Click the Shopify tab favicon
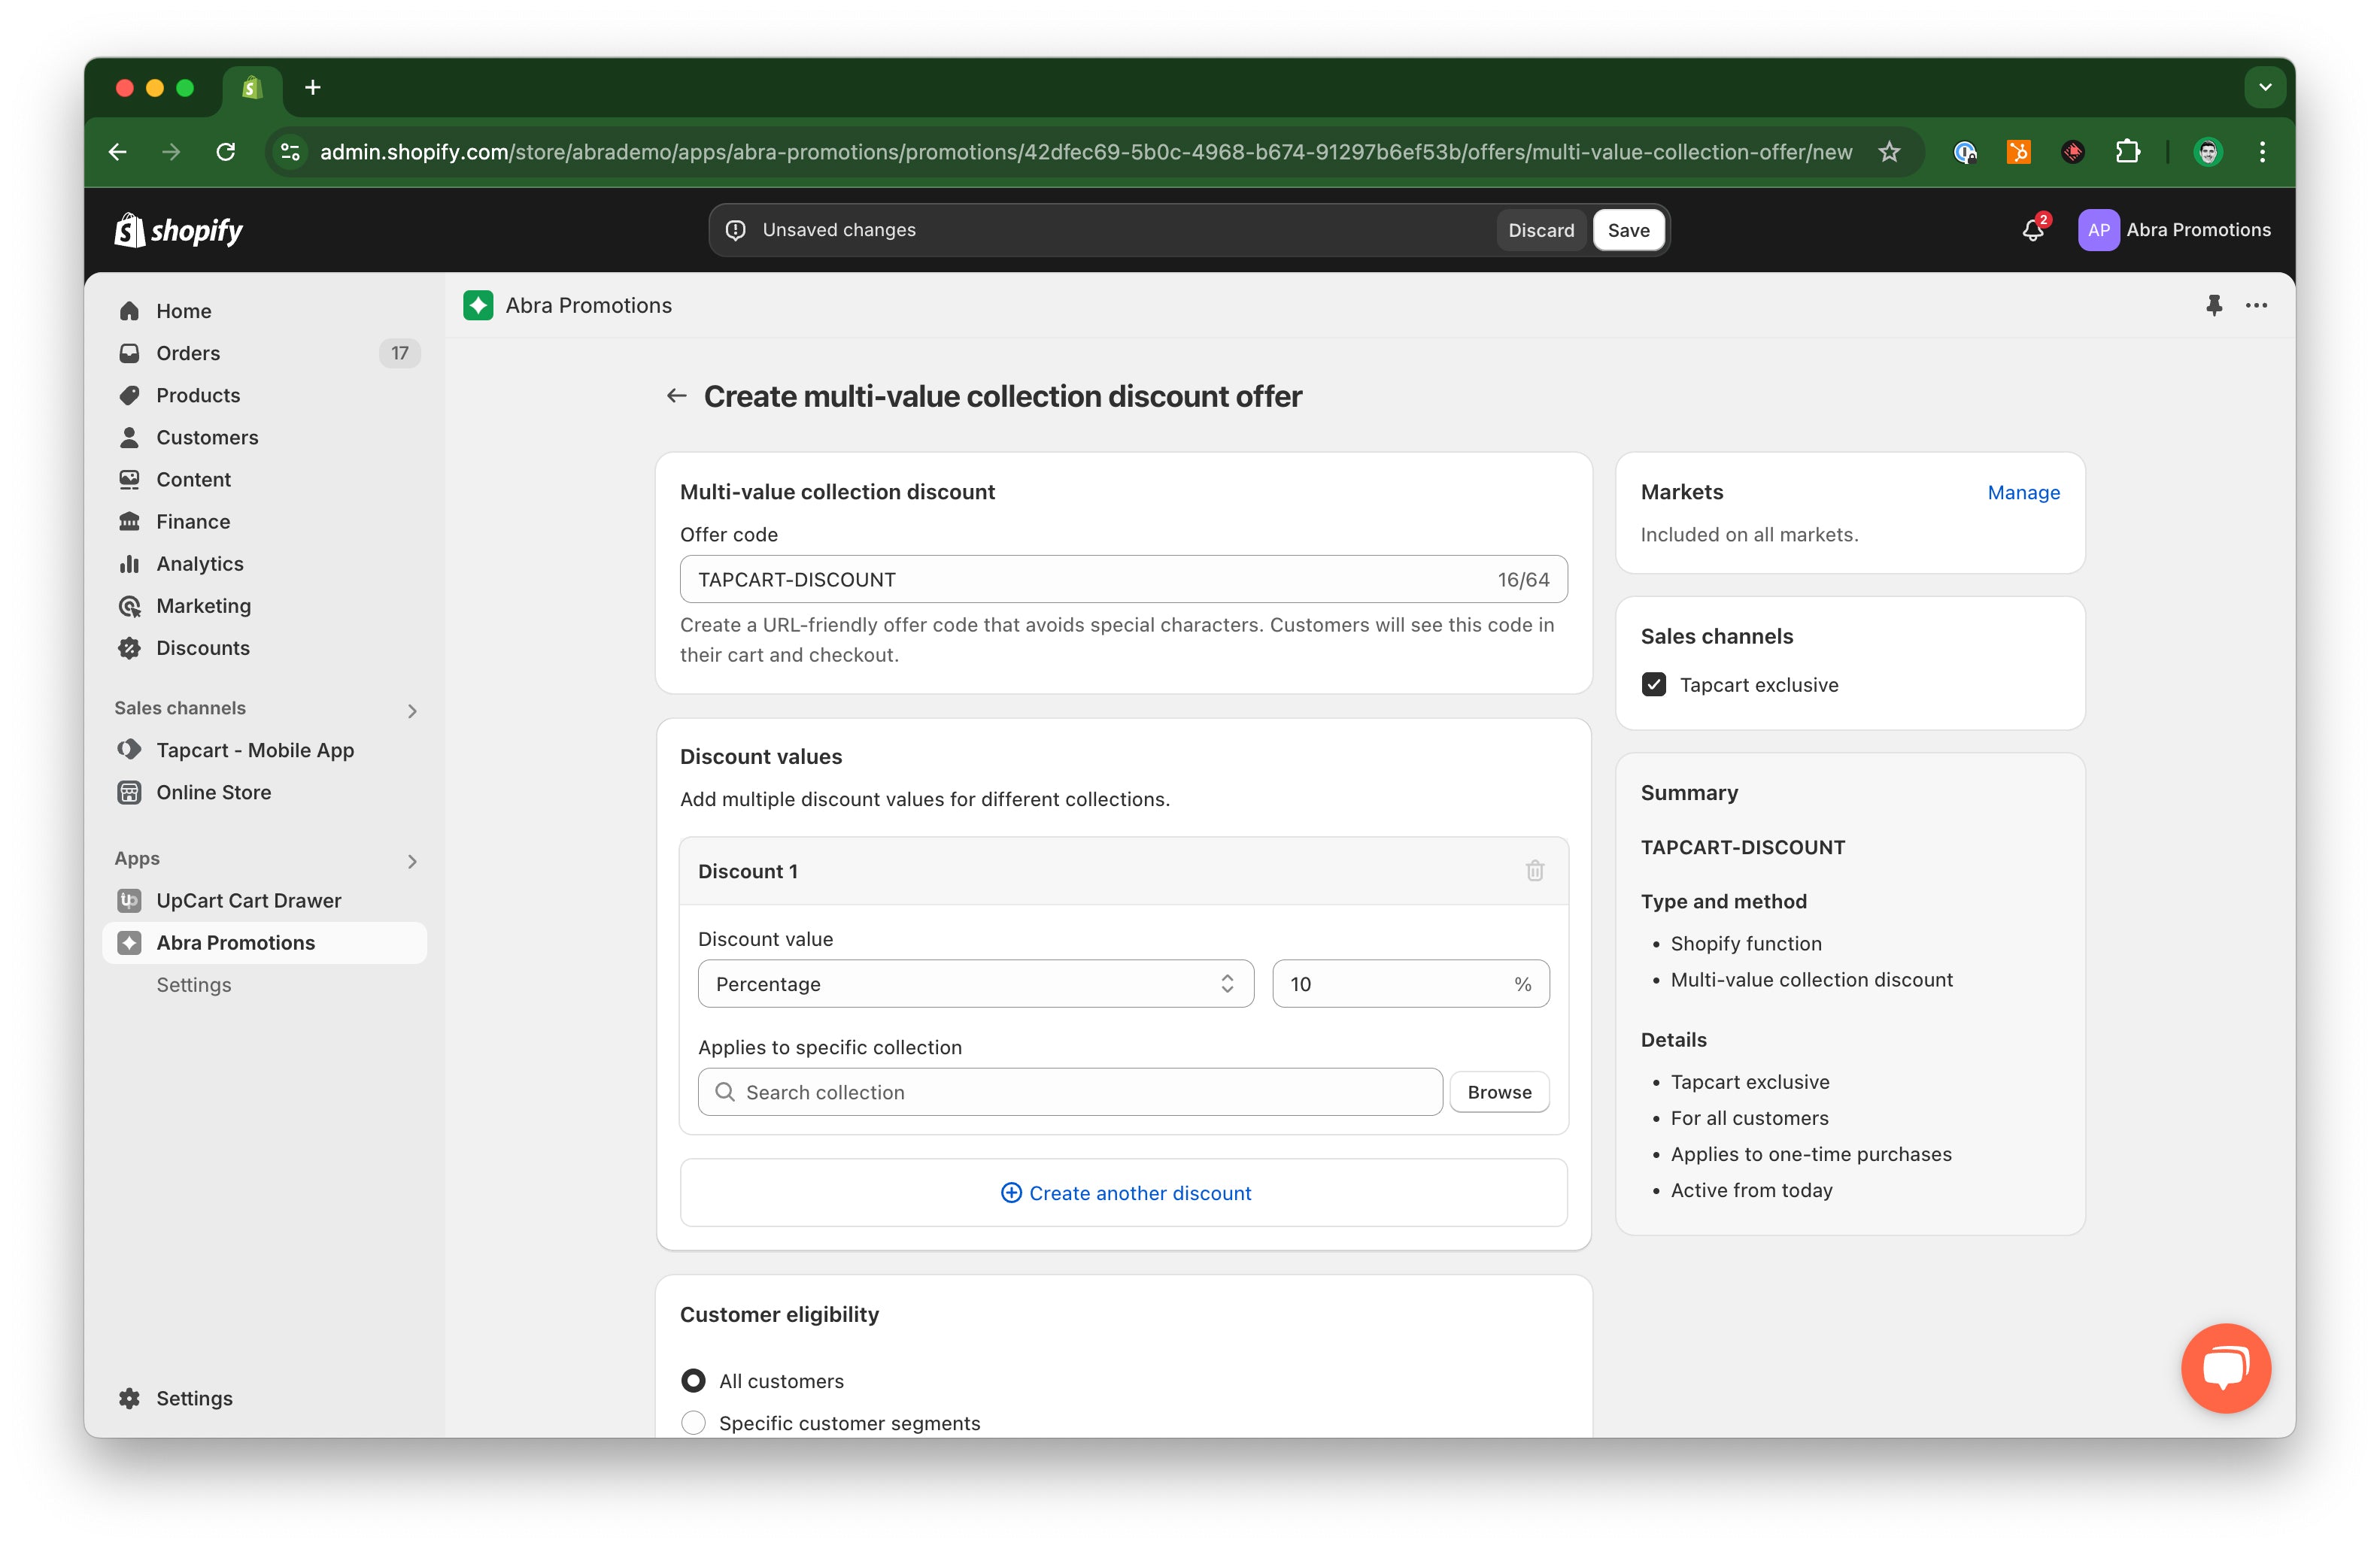The image size is (2380, 1549). 252,88
